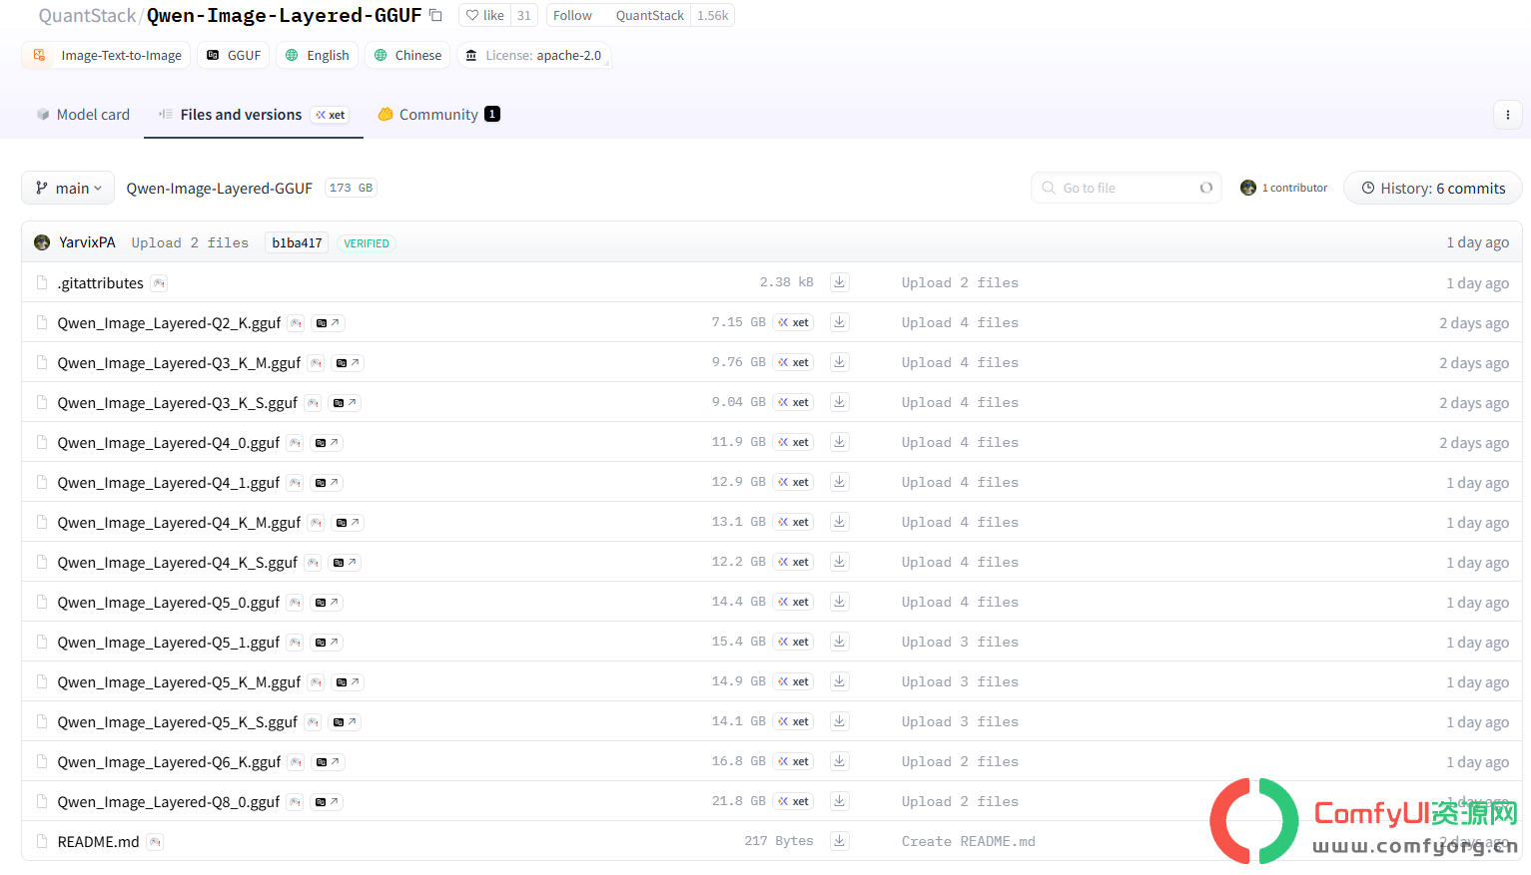1531x875 pixels.
Task: Click the YarvixPA avatar in the commit row
Action: click(x=42, y=242)
